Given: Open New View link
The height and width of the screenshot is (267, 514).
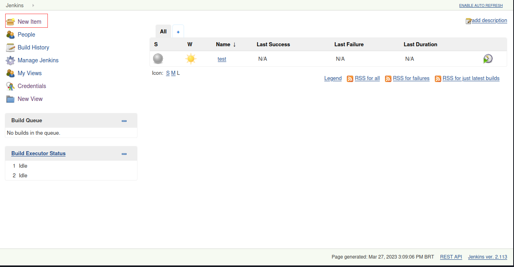Looking at the screenshot, I should tap(30, 99).
